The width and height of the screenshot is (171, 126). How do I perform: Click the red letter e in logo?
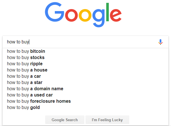pos(116,15)
